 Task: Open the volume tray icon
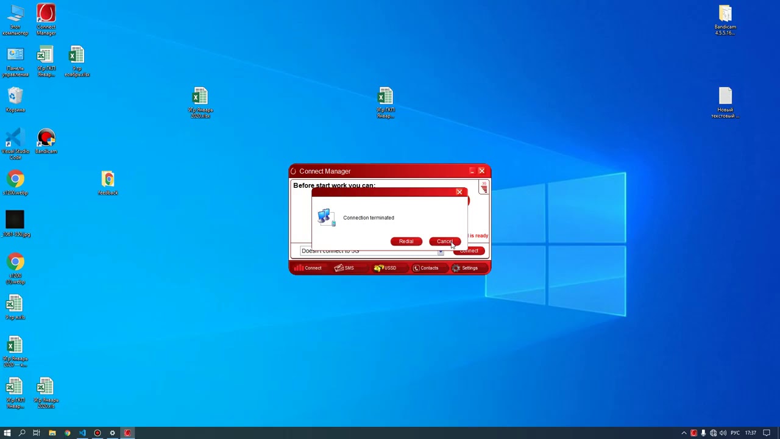pyautogui.click(x=723, y=433)
